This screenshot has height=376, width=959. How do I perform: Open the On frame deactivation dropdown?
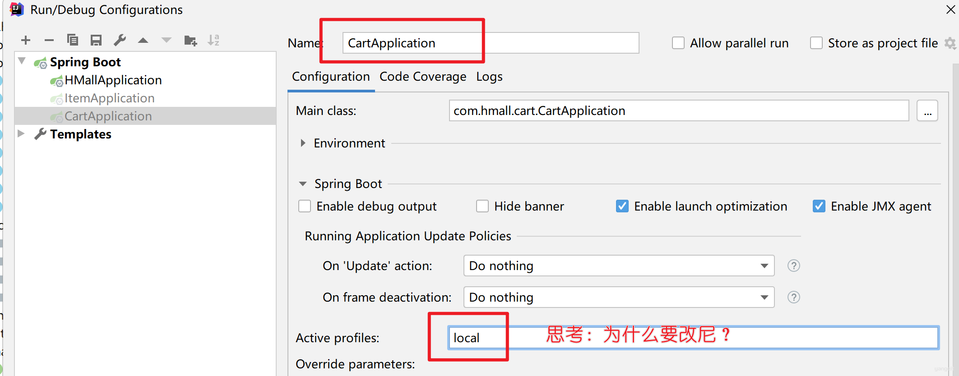619,297
